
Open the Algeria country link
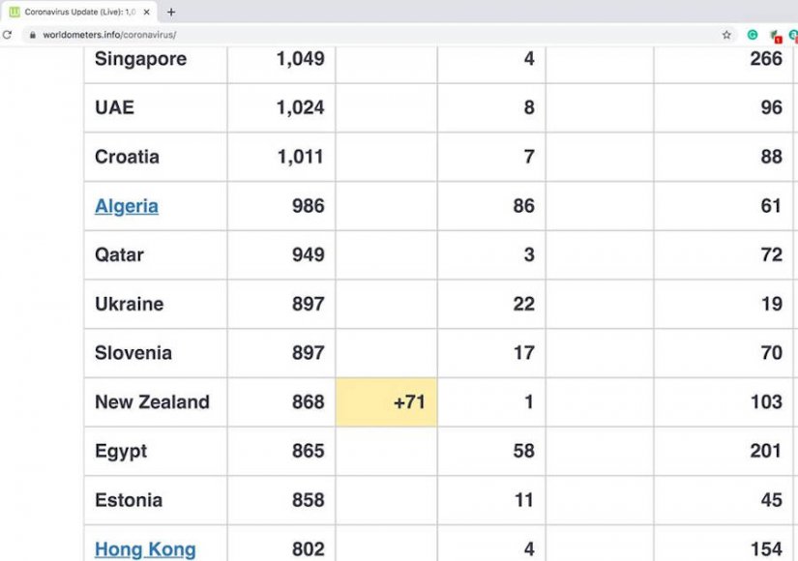127,206
